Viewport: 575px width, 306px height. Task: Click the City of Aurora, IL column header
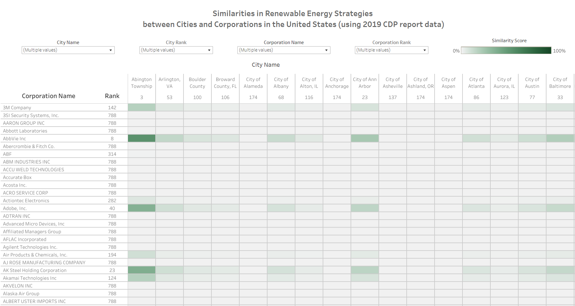coord(504,83)
